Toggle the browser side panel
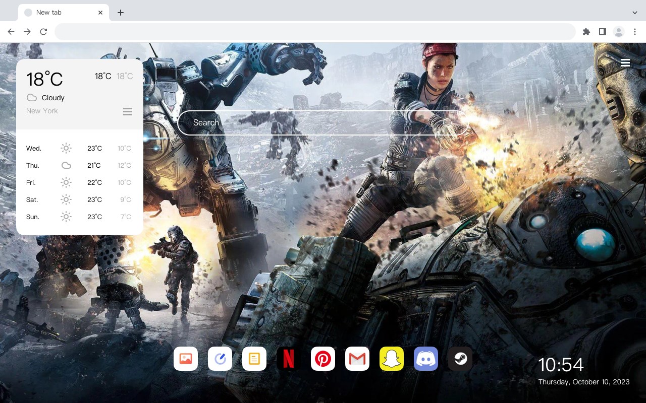Viewport: 646px width, 403px height. (602, 32)
